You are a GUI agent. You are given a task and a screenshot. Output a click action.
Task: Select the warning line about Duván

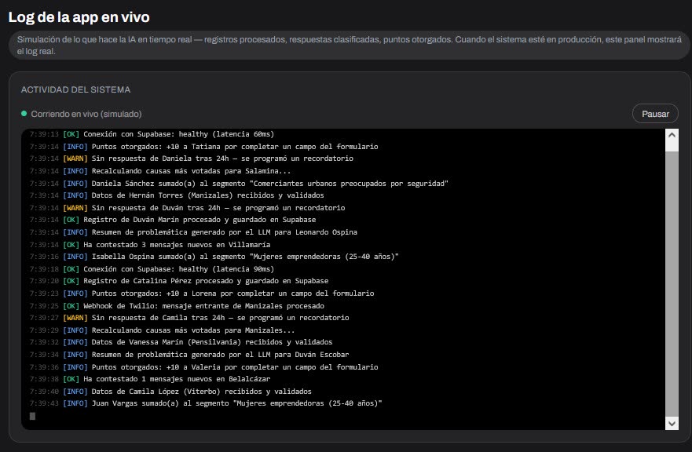coord(187,207)
